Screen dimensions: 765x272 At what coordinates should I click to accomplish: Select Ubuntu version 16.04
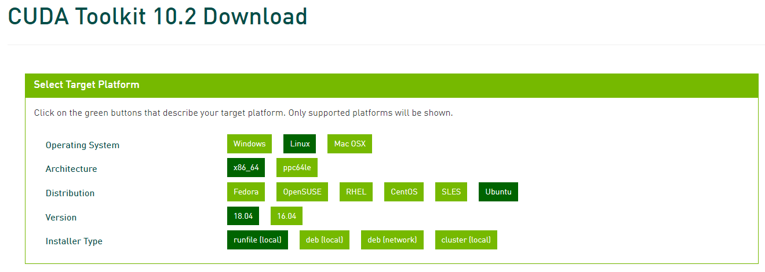pos(286,216)
